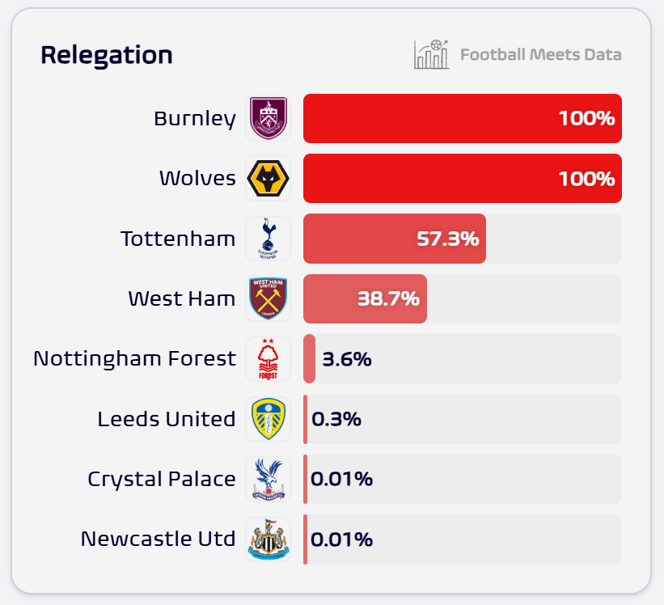This screenshot has width=664, height=605.
Task: Select the Nottingham Forest team label
Action: (134, 358)
